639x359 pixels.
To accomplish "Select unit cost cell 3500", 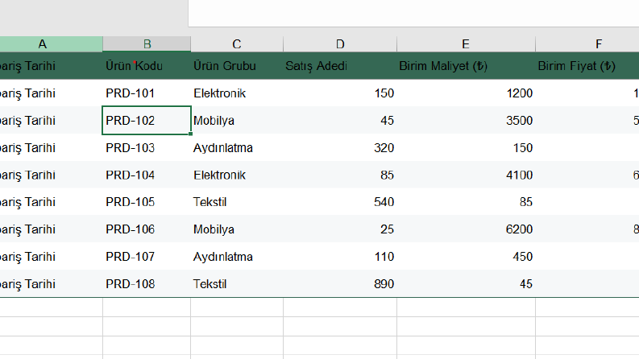I will coord(466,121).
